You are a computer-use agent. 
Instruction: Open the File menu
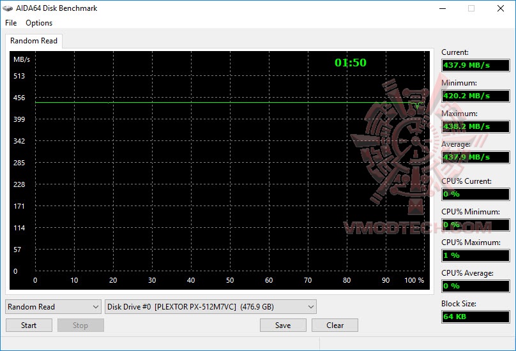(11, 23)
